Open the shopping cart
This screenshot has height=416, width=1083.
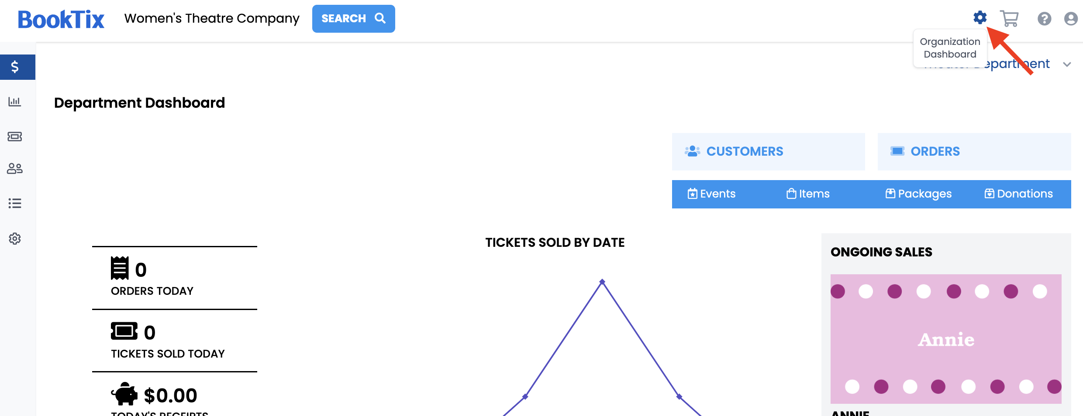(x=1009, y=18)
